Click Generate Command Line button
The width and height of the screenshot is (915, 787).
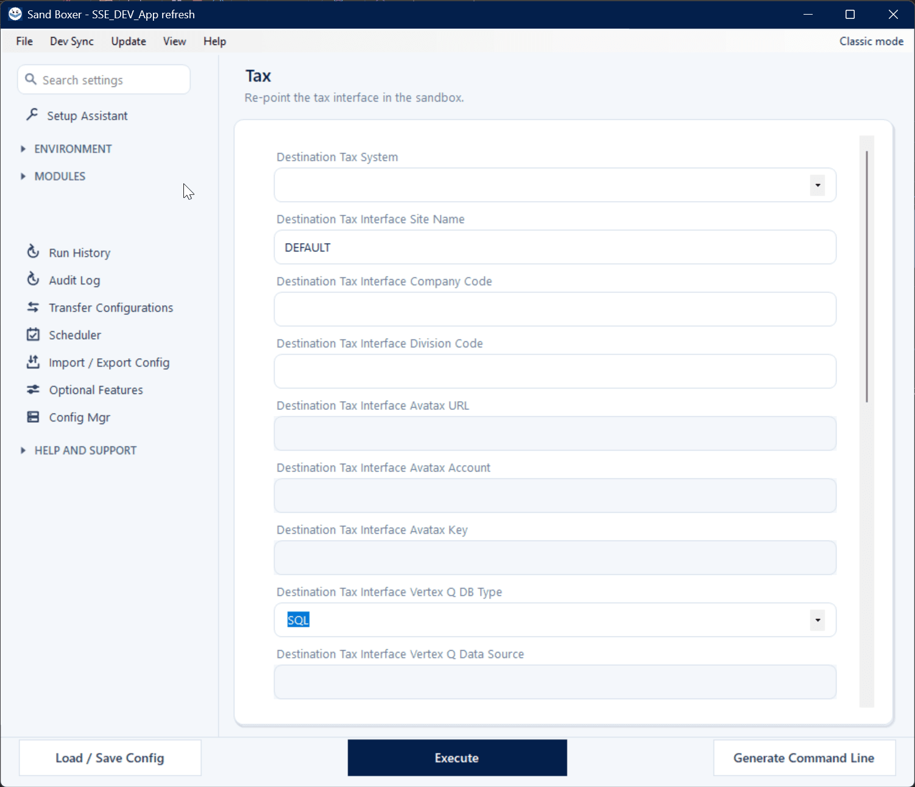[x=804, y=758]
